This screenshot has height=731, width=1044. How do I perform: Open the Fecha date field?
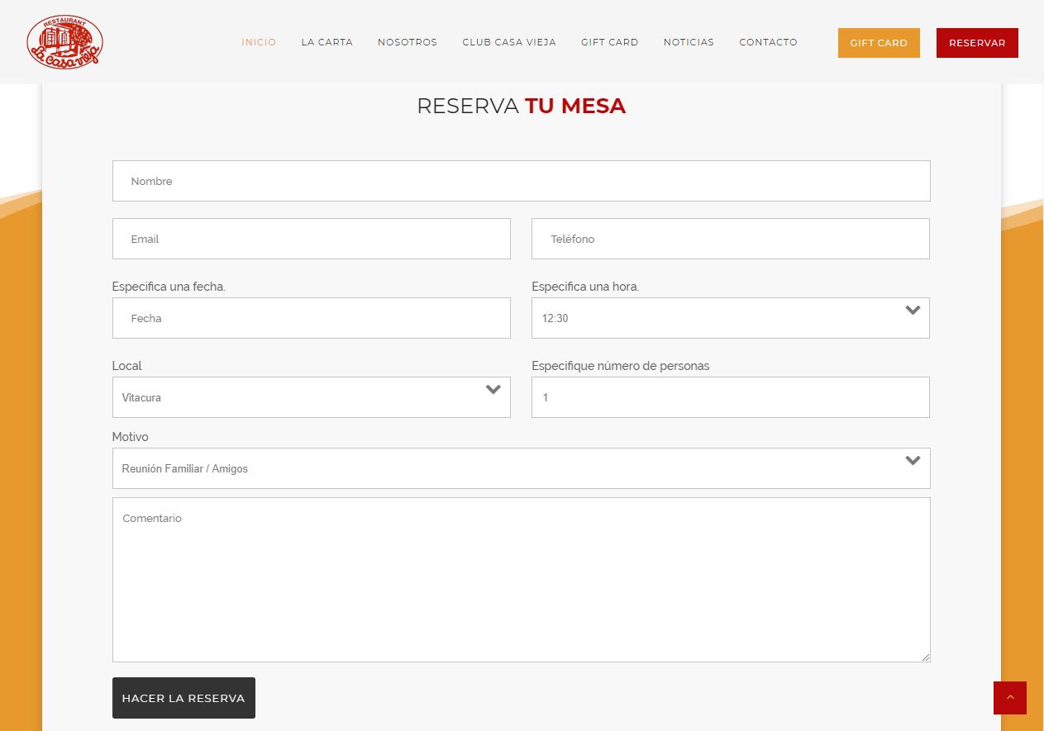tap(311, 318)
